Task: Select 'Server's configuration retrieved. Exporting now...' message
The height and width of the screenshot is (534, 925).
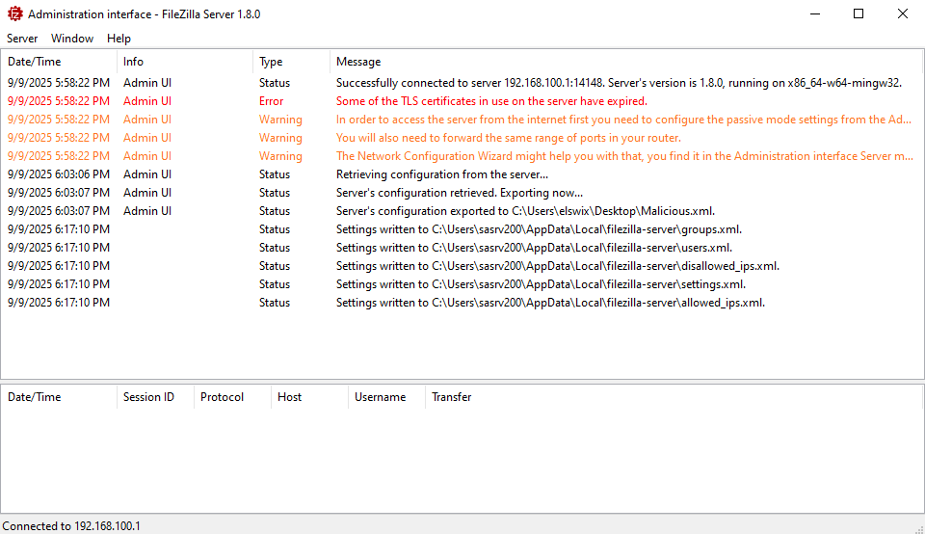Action: click(x=460, y=193)
